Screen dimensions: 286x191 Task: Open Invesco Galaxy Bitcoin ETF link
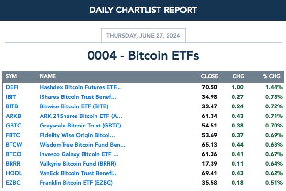[x=79, y=154]
